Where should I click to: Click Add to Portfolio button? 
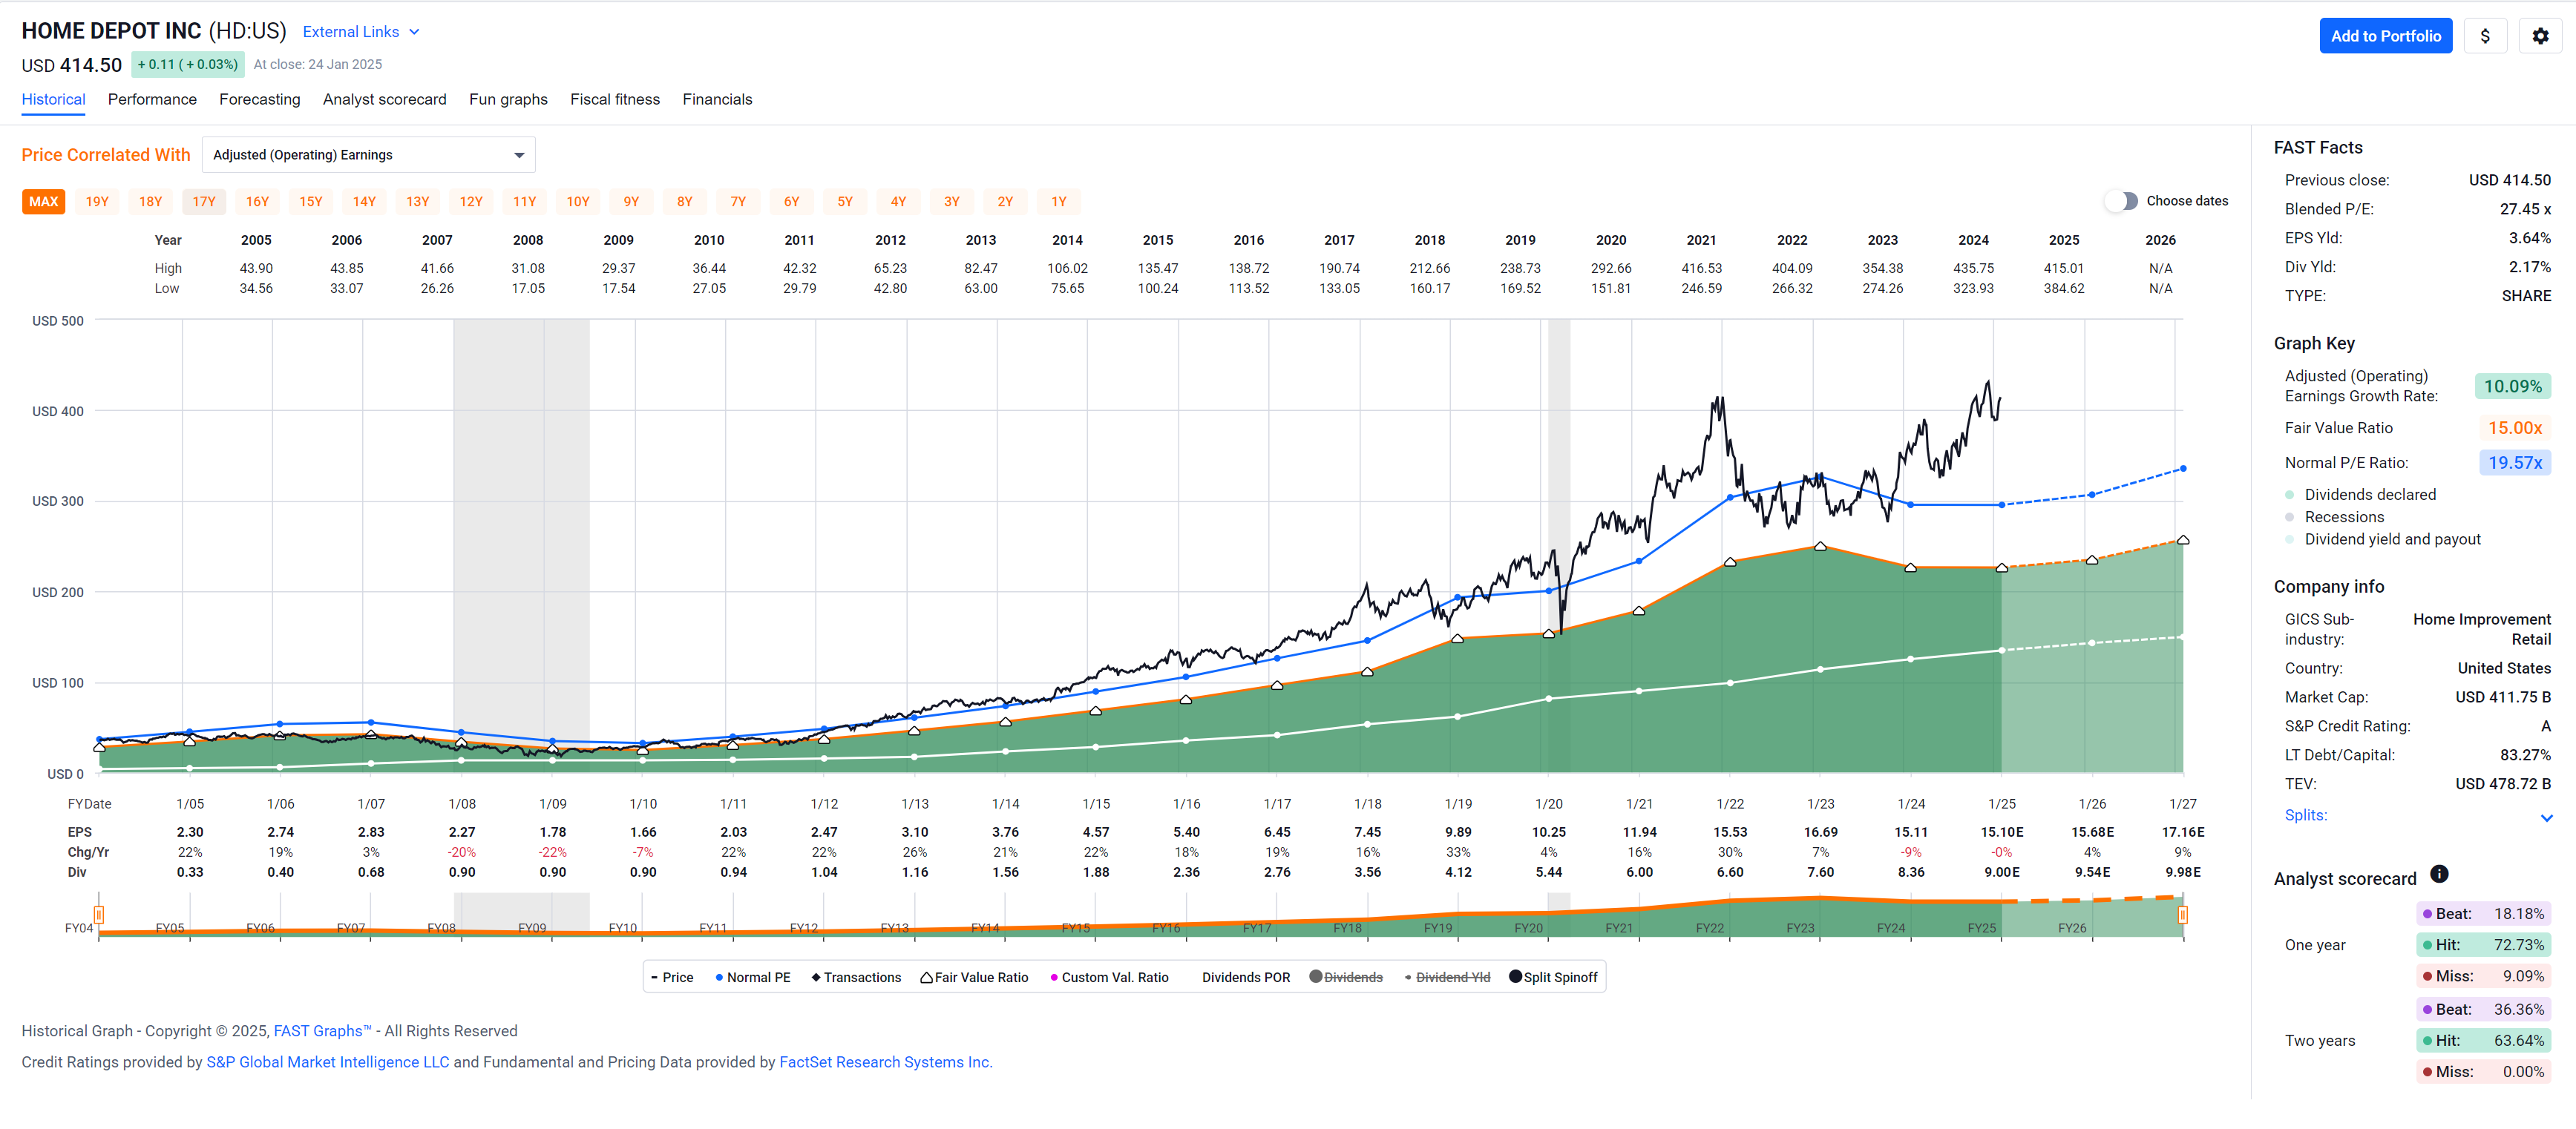coord(2385,36)
